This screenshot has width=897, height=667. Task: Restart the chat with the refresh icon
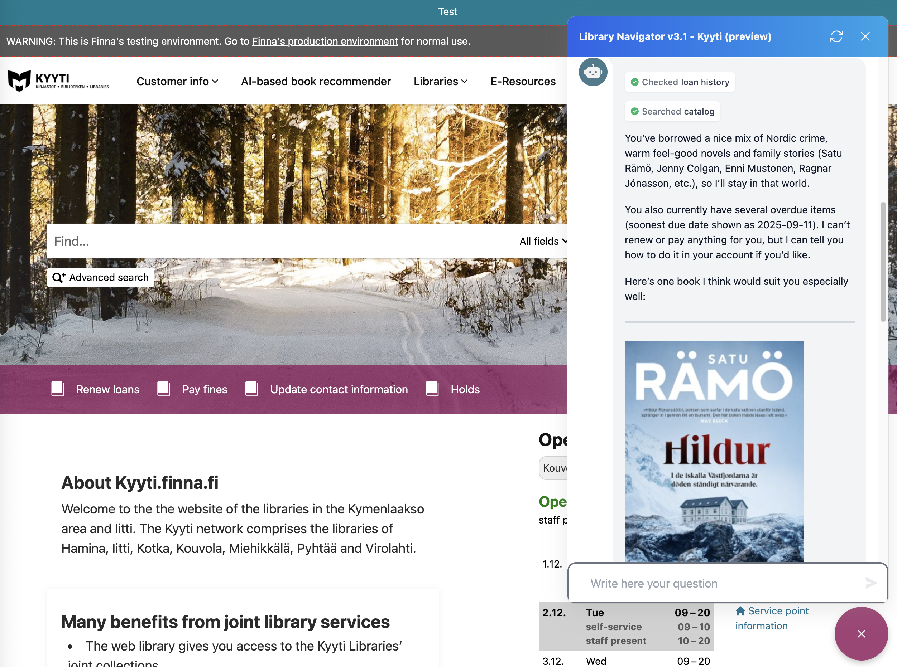837,36
